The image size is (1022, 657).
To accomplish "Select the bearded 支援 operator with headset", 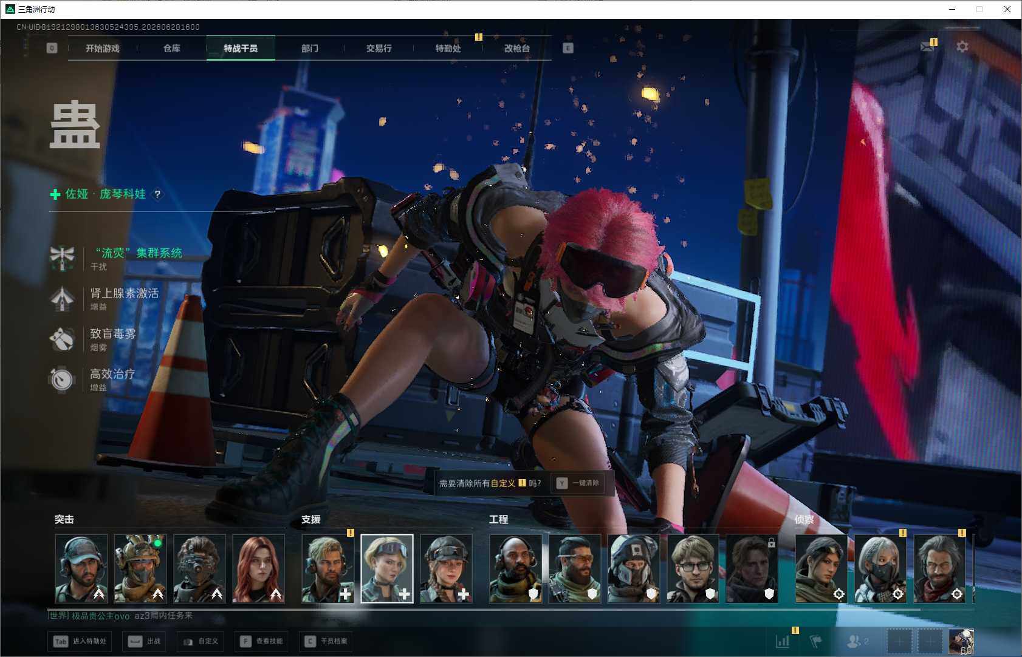I will coord(328,568).
